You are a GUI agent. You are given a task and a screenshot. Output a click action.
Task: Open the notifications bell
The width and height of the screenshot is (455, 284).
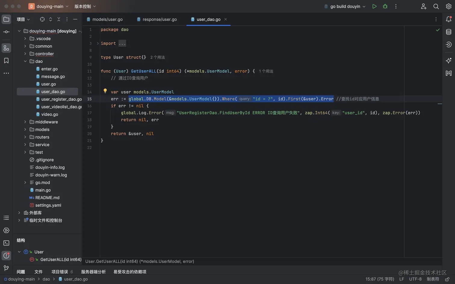point(449,19)
